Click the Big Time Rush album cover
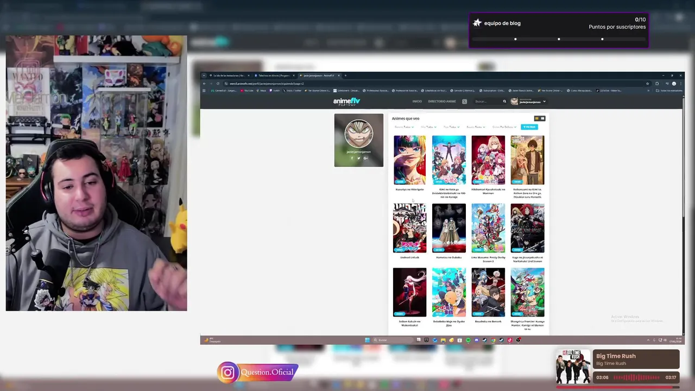The height and width of the screenshot is (391, 695). click(573, 367)
